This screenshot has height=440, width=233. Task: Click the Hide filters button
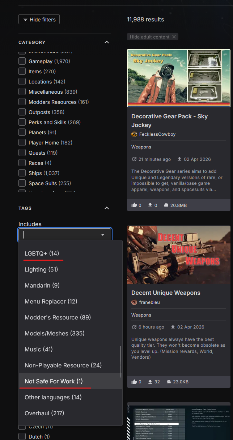pos(39,19)
